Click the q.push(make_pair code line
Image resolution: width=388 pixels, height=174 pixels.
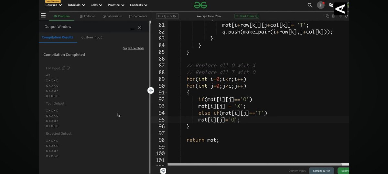click(x=277, y=32)
